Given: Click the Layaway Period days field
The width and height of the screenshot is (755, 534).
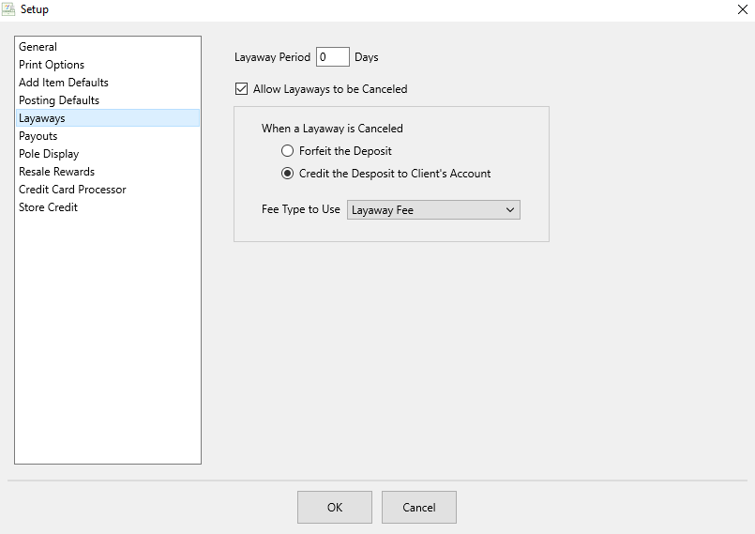Looking at the screenshot, I should [333, 57].
